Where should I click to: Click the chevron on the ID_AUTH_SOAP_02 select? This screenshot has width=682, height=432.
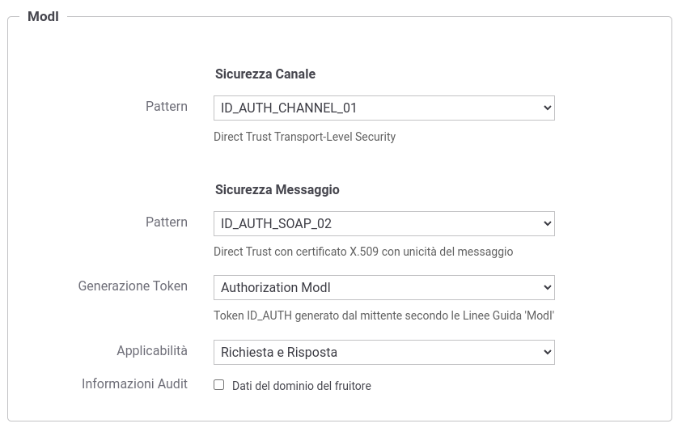(547, 223)
